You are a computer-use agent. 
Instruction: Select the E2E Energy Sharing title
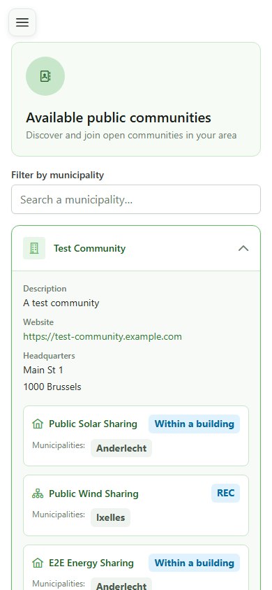(x=91, y=563)
